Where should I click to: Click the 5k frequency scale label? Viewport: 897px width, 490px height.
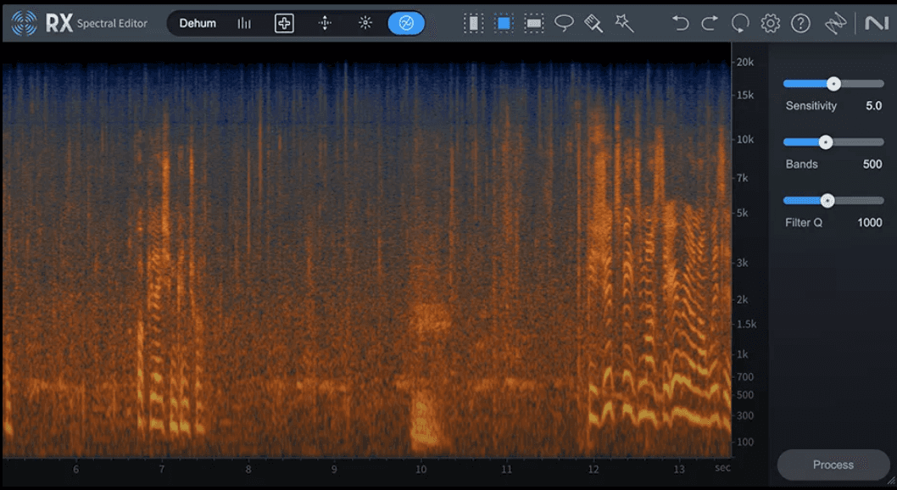pyautogui.click(x=742, y=213)
